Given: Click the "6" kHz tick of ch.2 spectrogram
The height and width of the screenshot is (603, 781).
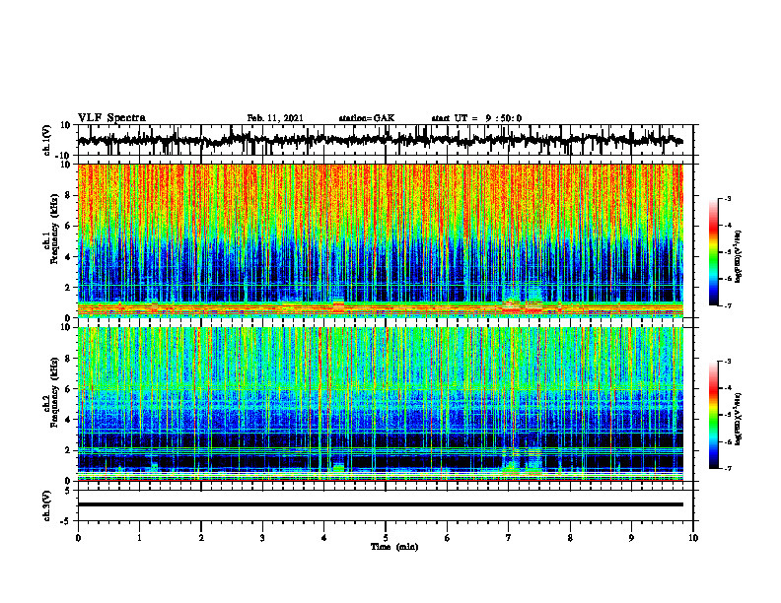Looking at the screenshot, I should pyautogui.click(x=69, y=389).
